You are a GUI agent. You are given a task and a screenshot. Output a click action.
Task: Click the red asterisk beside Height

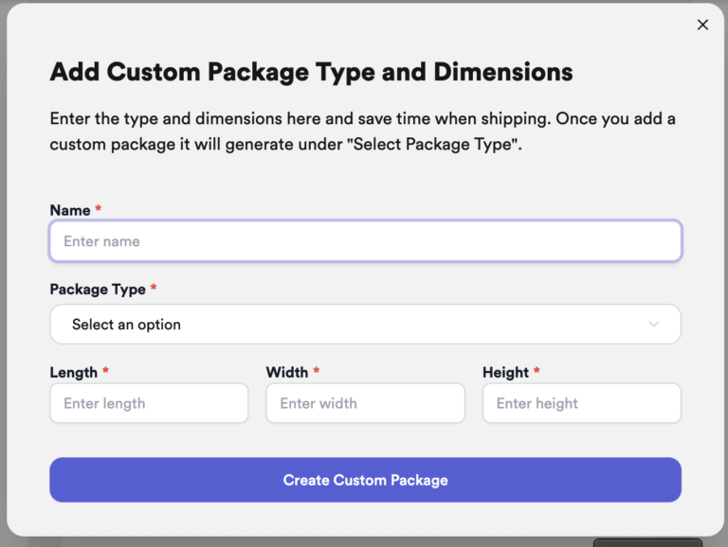[x=537, y=370]
